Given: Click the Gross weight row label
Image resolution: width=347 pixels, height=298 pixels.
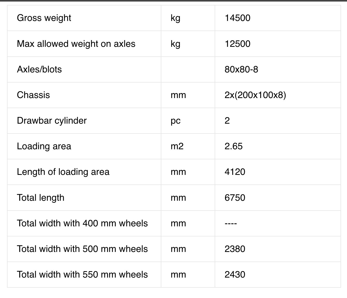Looking at the screenshot, I should coord(44,18).
